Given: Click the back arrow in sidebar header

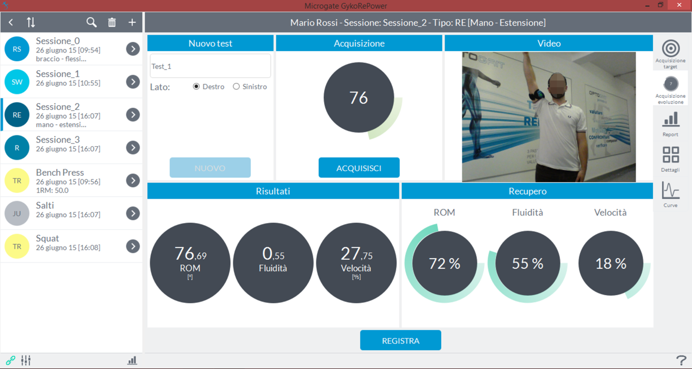Looking at the screenshot, I should point(11,22).
